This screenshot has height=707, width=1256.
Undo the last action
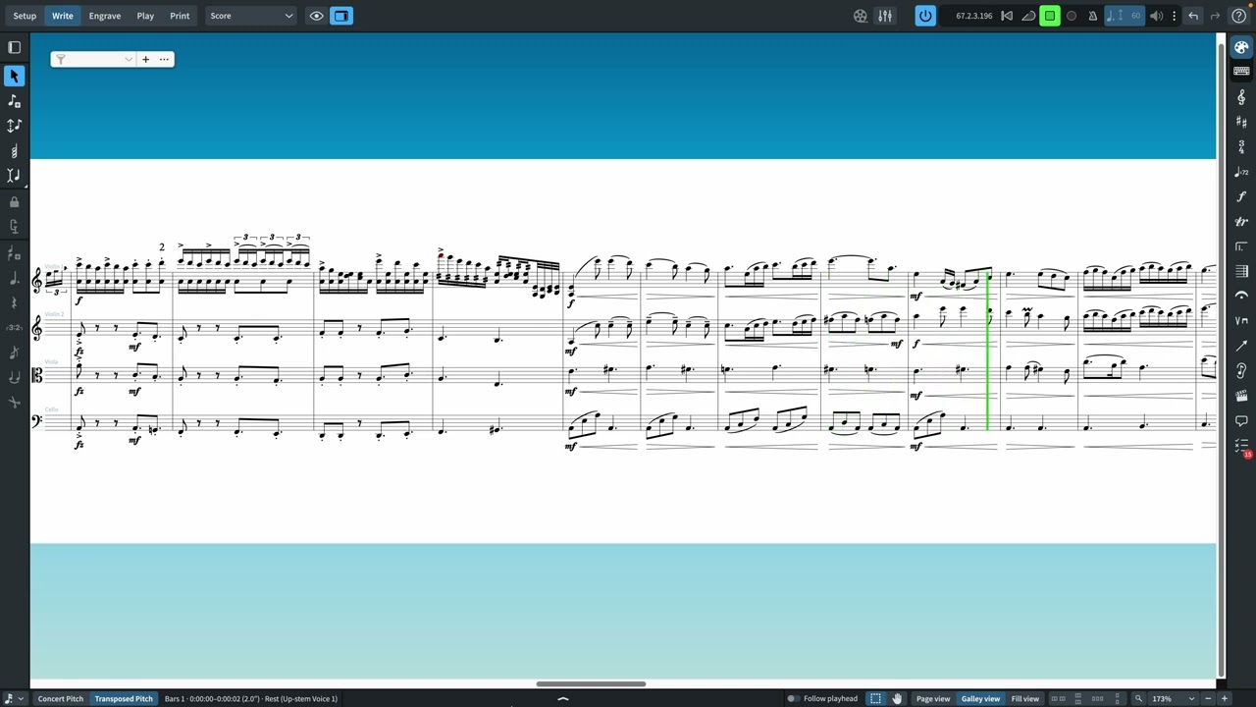coord(1193,16)
